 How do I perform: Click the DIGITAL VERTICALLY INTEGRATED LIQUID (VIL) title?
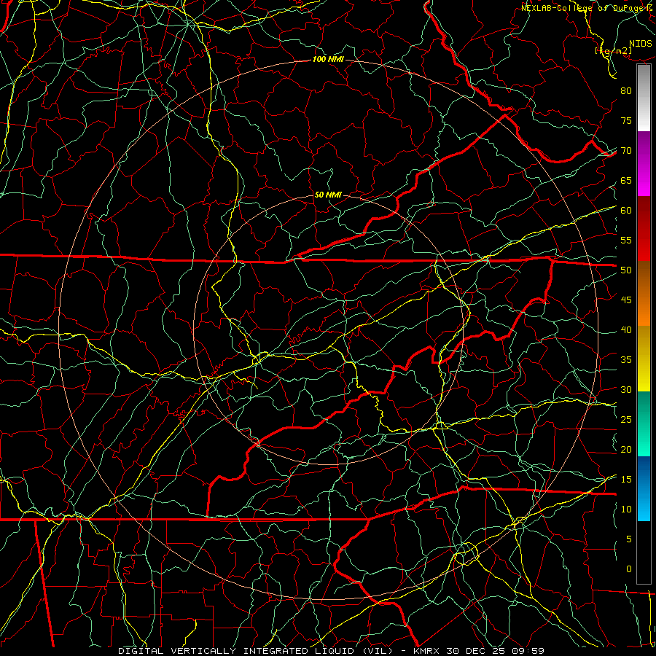tap(257, 651)
